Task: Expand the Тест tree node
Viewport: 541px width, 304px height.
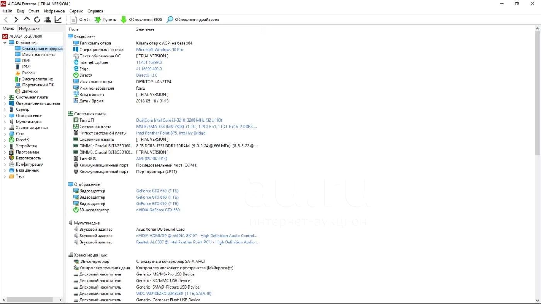Action: (x=5, y=176)
